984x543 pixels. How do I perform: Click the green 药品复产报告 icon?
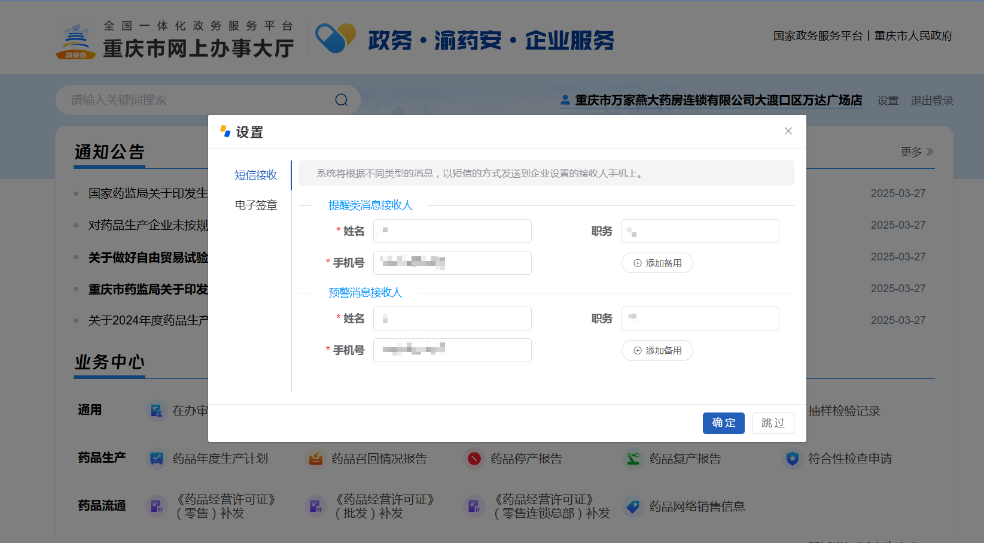[633, 459]
